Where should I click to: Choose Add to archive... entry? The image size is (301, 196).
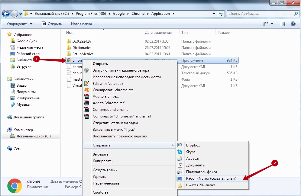tap(130, 96)
